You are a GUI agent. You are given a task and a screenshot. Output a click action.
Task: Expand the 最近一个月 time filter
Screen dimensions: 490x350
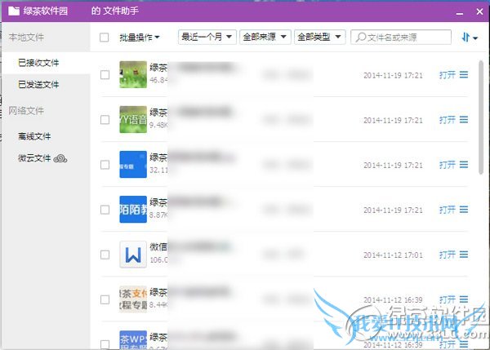(207, 38)
